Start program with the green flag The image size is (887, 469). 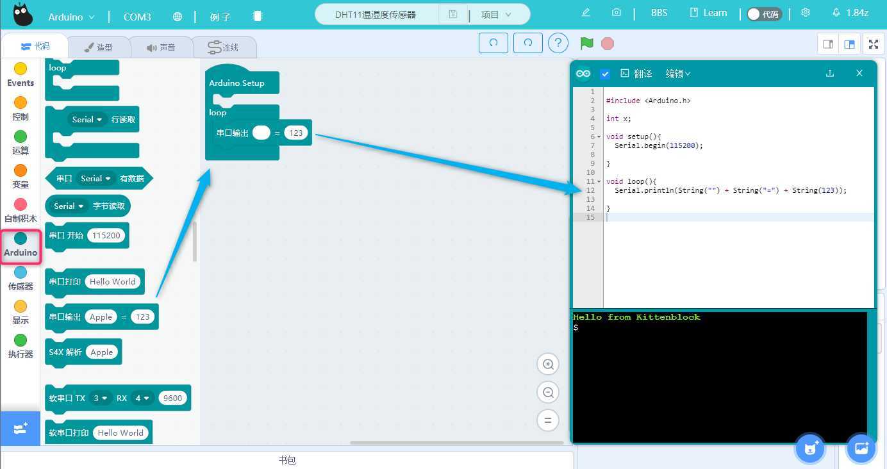586,43
